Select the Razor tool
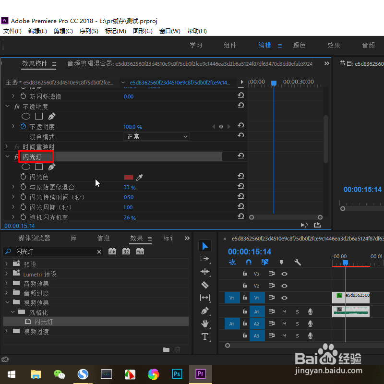 tap(205, 285)
